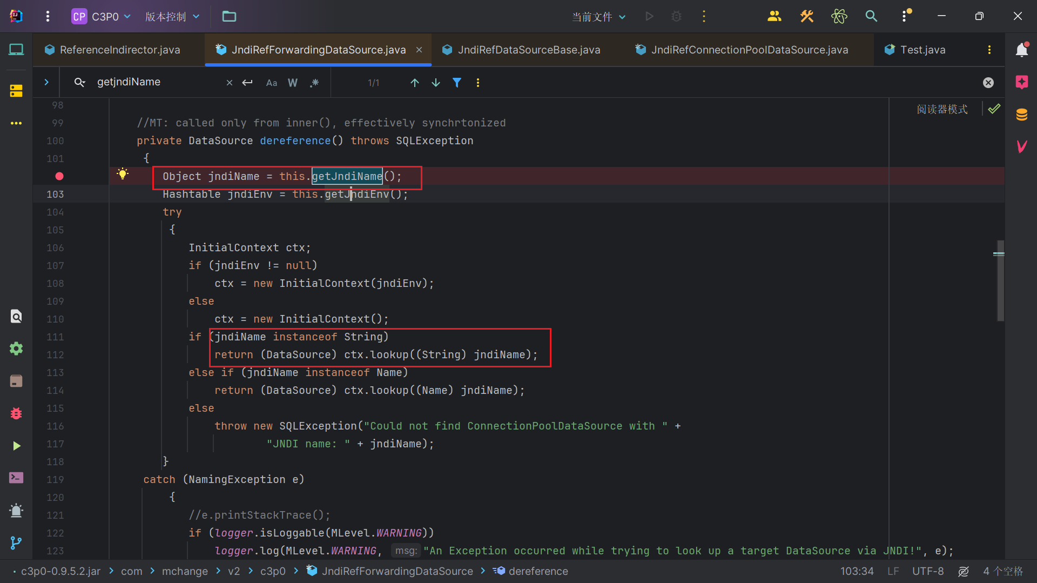Open the build archive tool window icon

pos(16,381)
